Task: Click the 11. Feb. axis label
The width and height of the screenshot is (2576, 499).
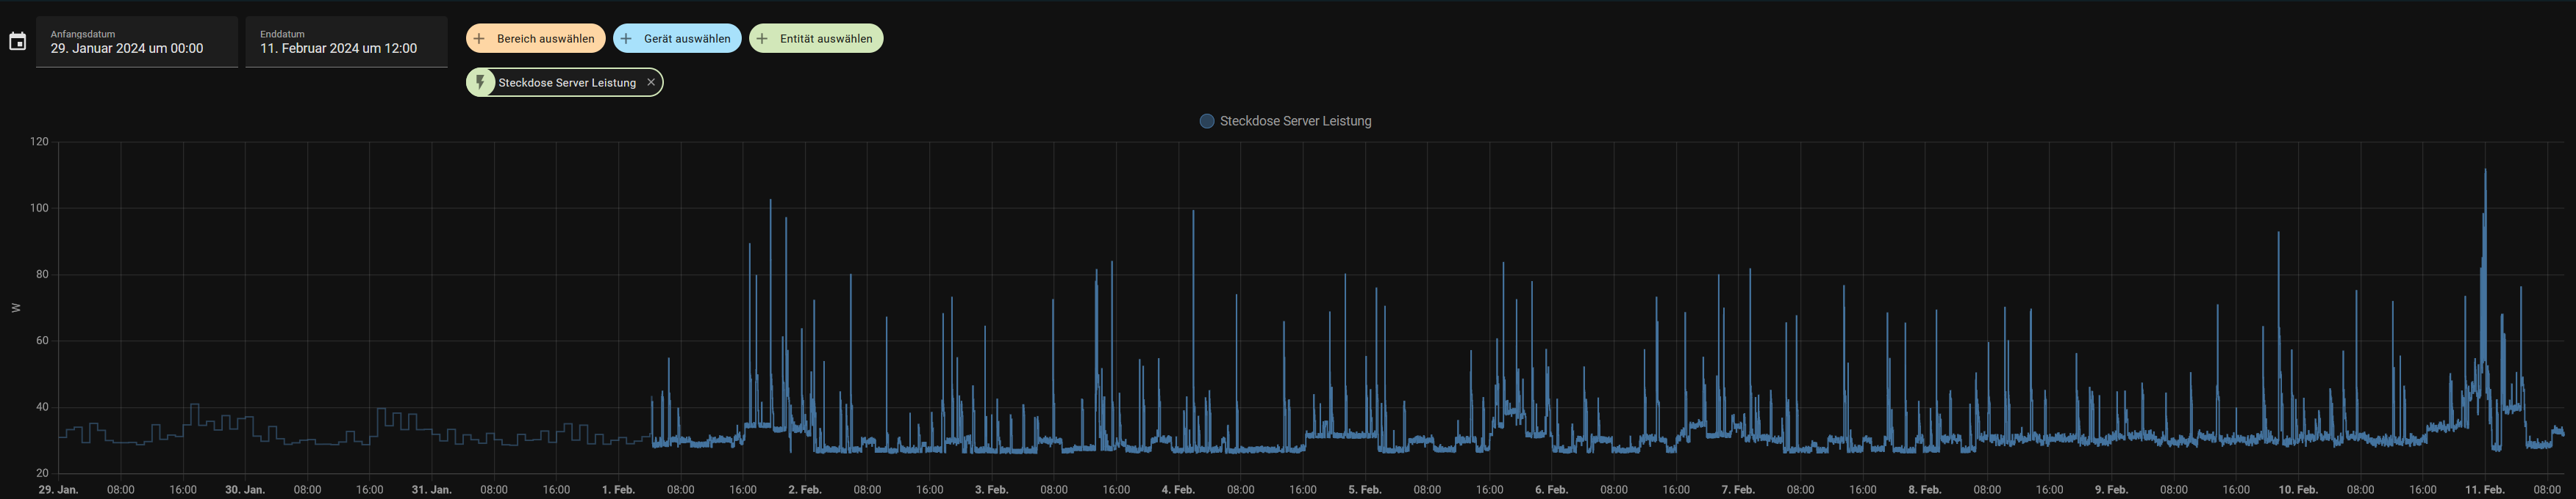Action: pyautogui.click(x=2485, y=490)
